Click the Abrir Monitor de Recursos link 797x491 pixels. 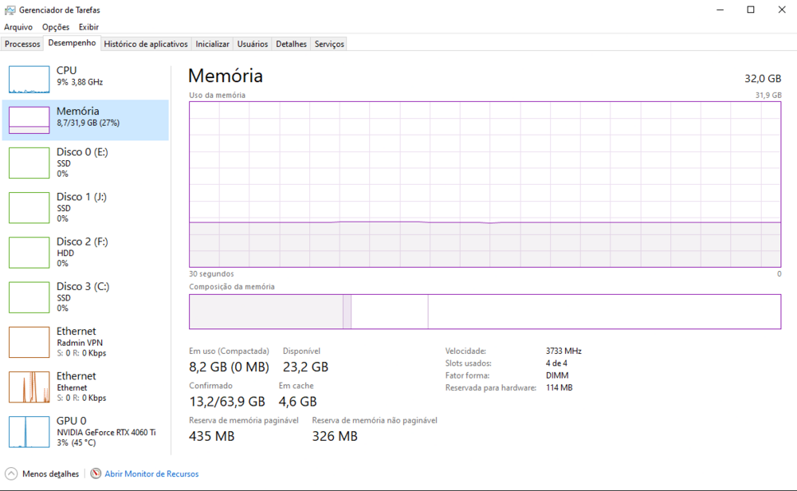pyautogui.click(x=151, y=473)
